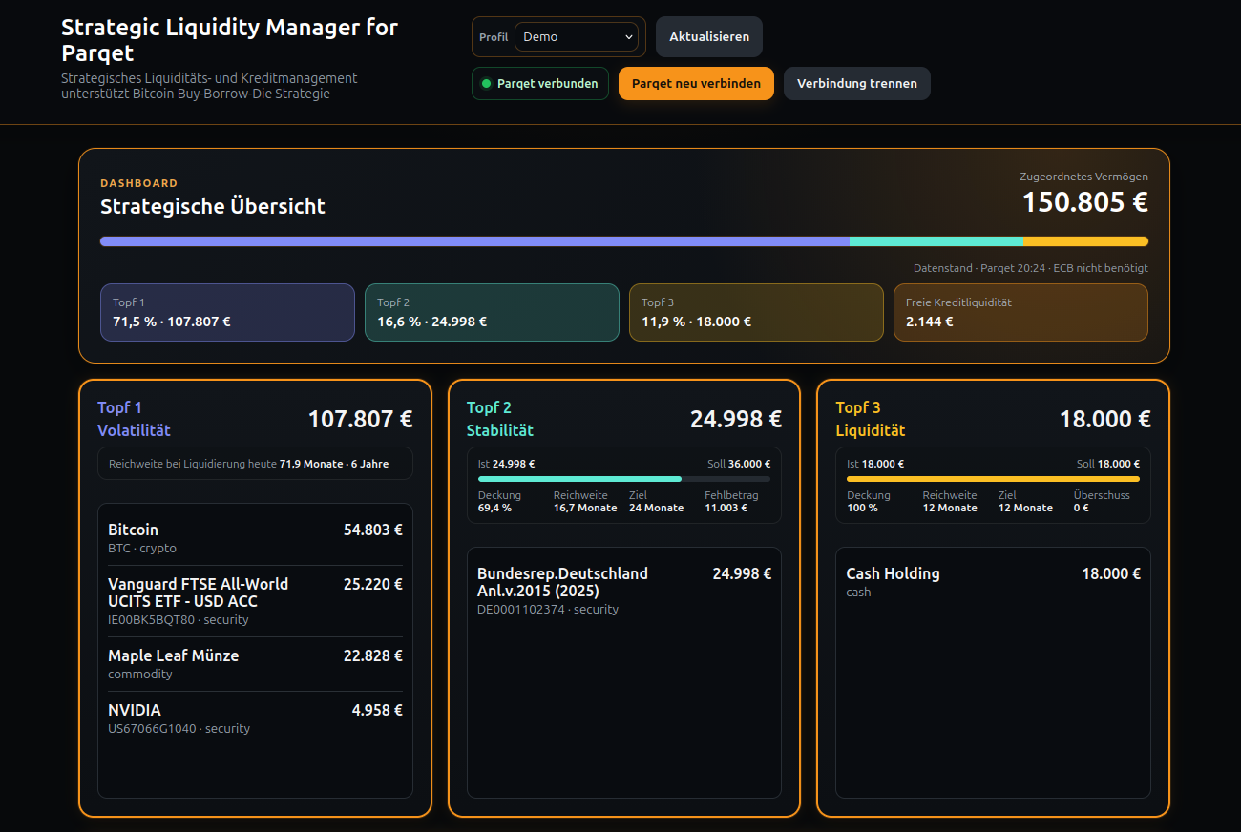Viewport: 1241px width, 832px height.
Task: Click the NVIDIA holding row
Action: [255, 718]
